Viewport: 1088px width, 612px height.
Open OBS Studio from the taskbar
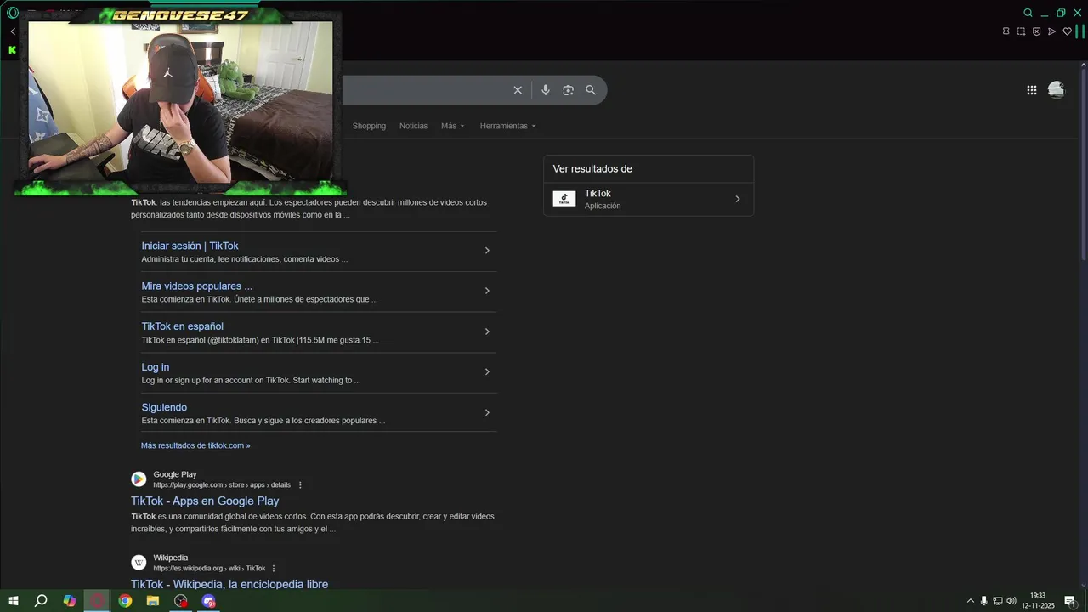coord(181,601)
